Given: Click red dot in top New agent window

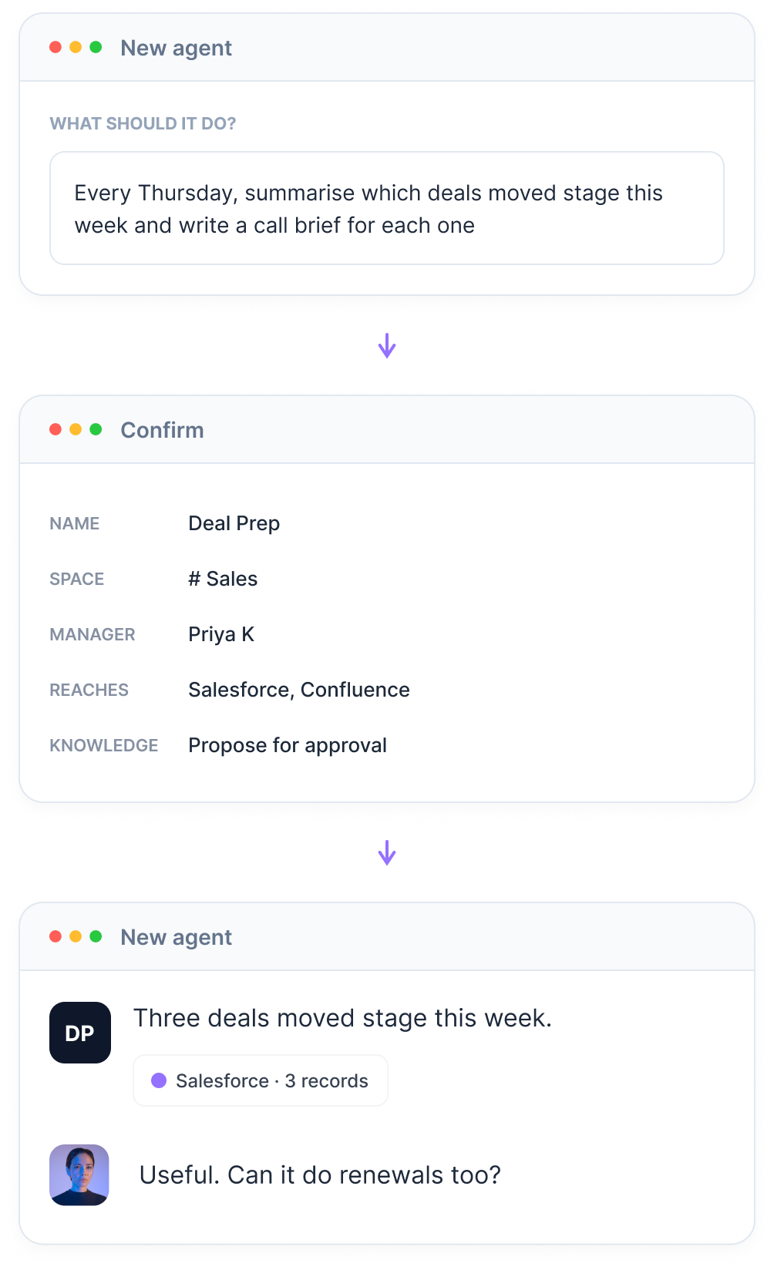Looking at the screenshot, I should (x=56, y=47).
